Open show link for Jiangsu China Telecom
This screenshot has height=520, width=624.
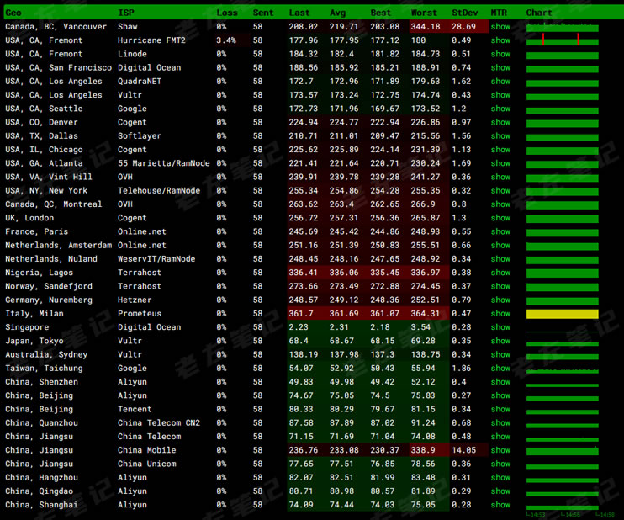pyautogui.click(x=500, y=437)
